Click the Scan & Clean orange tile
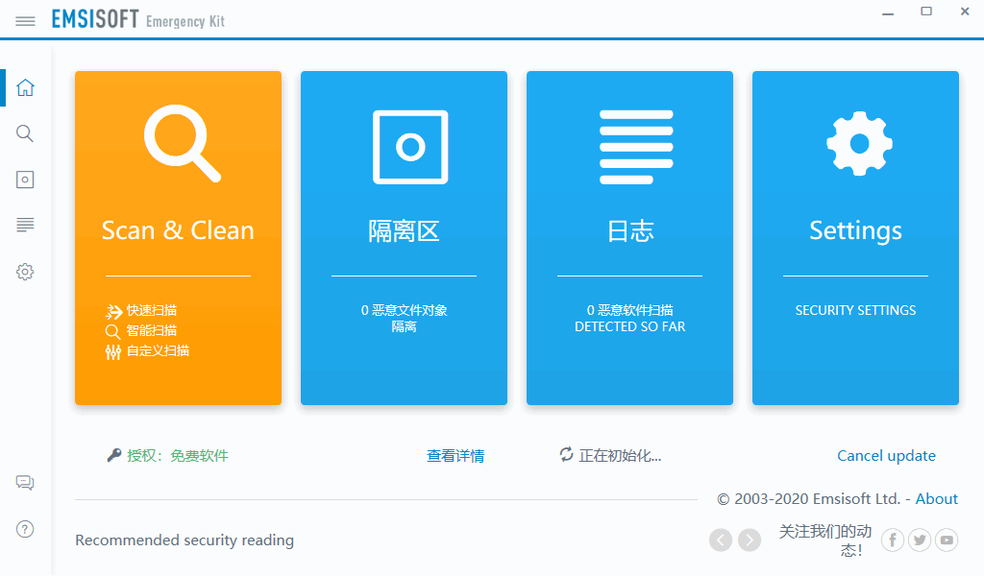The image size is (984, 576). click(x=178, y=237)
